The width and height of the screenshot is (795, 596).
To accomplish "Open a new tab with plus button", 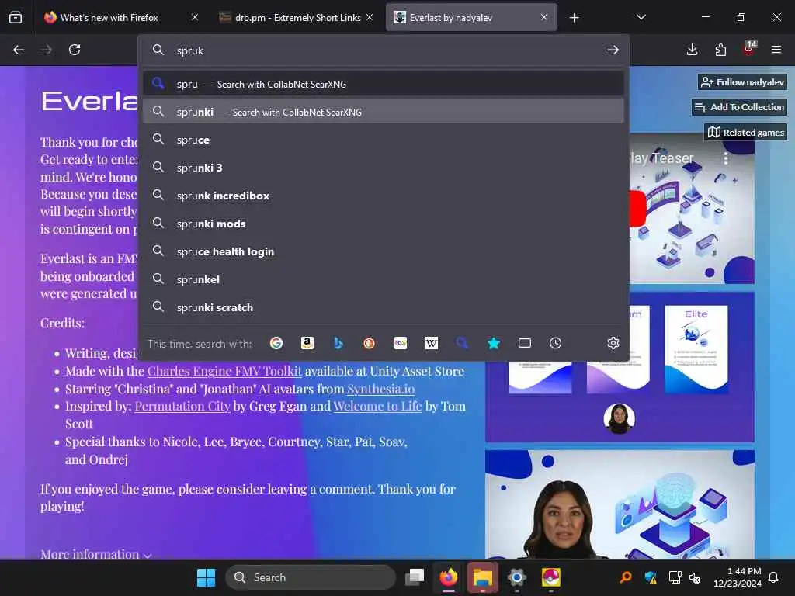I will (x=574, y=18).
